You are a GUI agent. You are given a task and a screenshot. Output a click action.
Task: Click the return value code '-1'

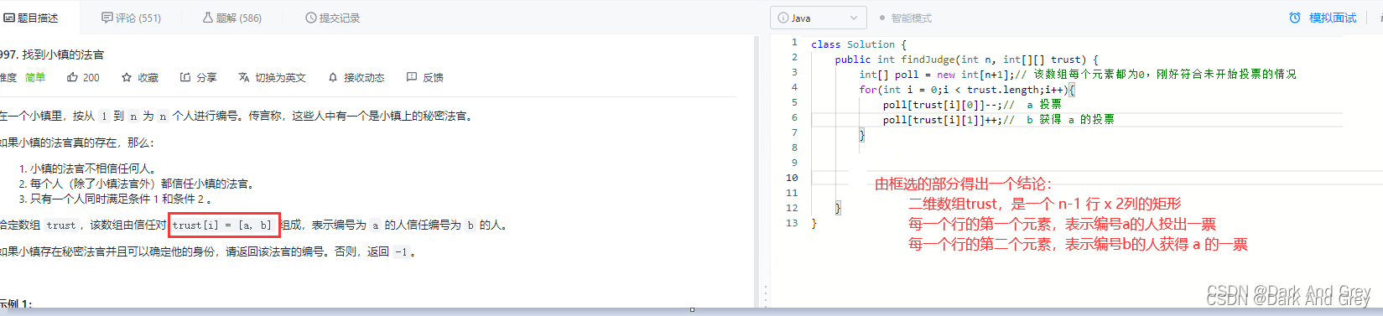401,251
